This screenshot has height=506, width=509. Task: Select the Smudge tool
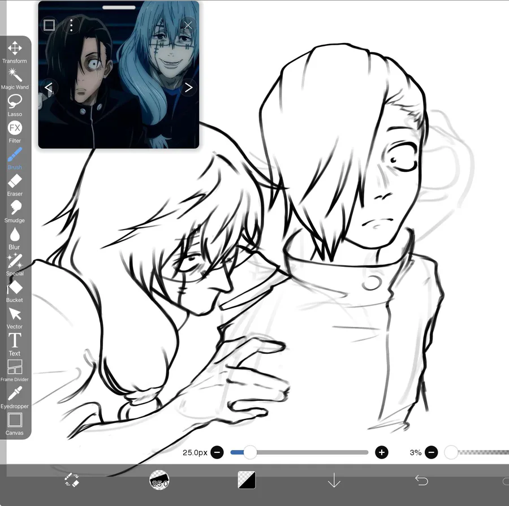[x=15, y=211]
